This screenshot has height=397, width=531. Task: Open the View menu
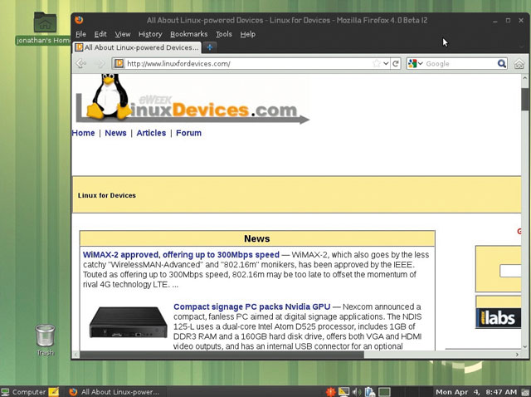pyautogui.click(x=123, y=34)
